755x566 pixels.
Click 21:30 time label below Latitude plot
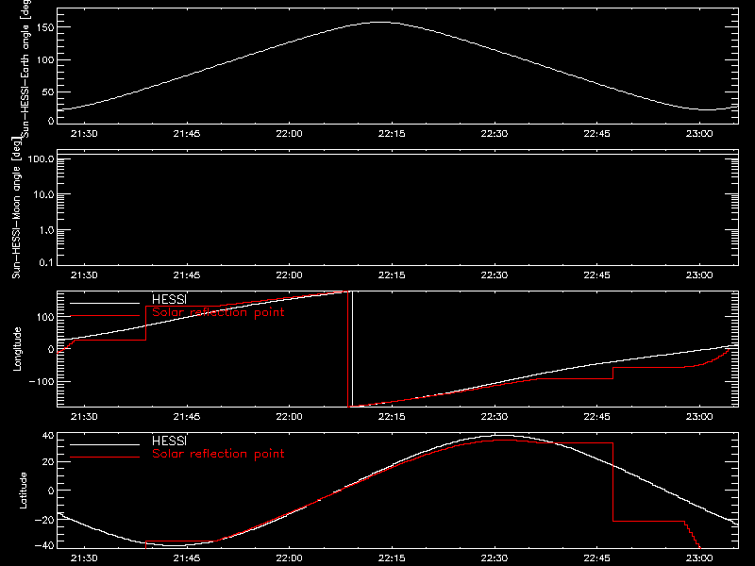[x=84, y=558]
